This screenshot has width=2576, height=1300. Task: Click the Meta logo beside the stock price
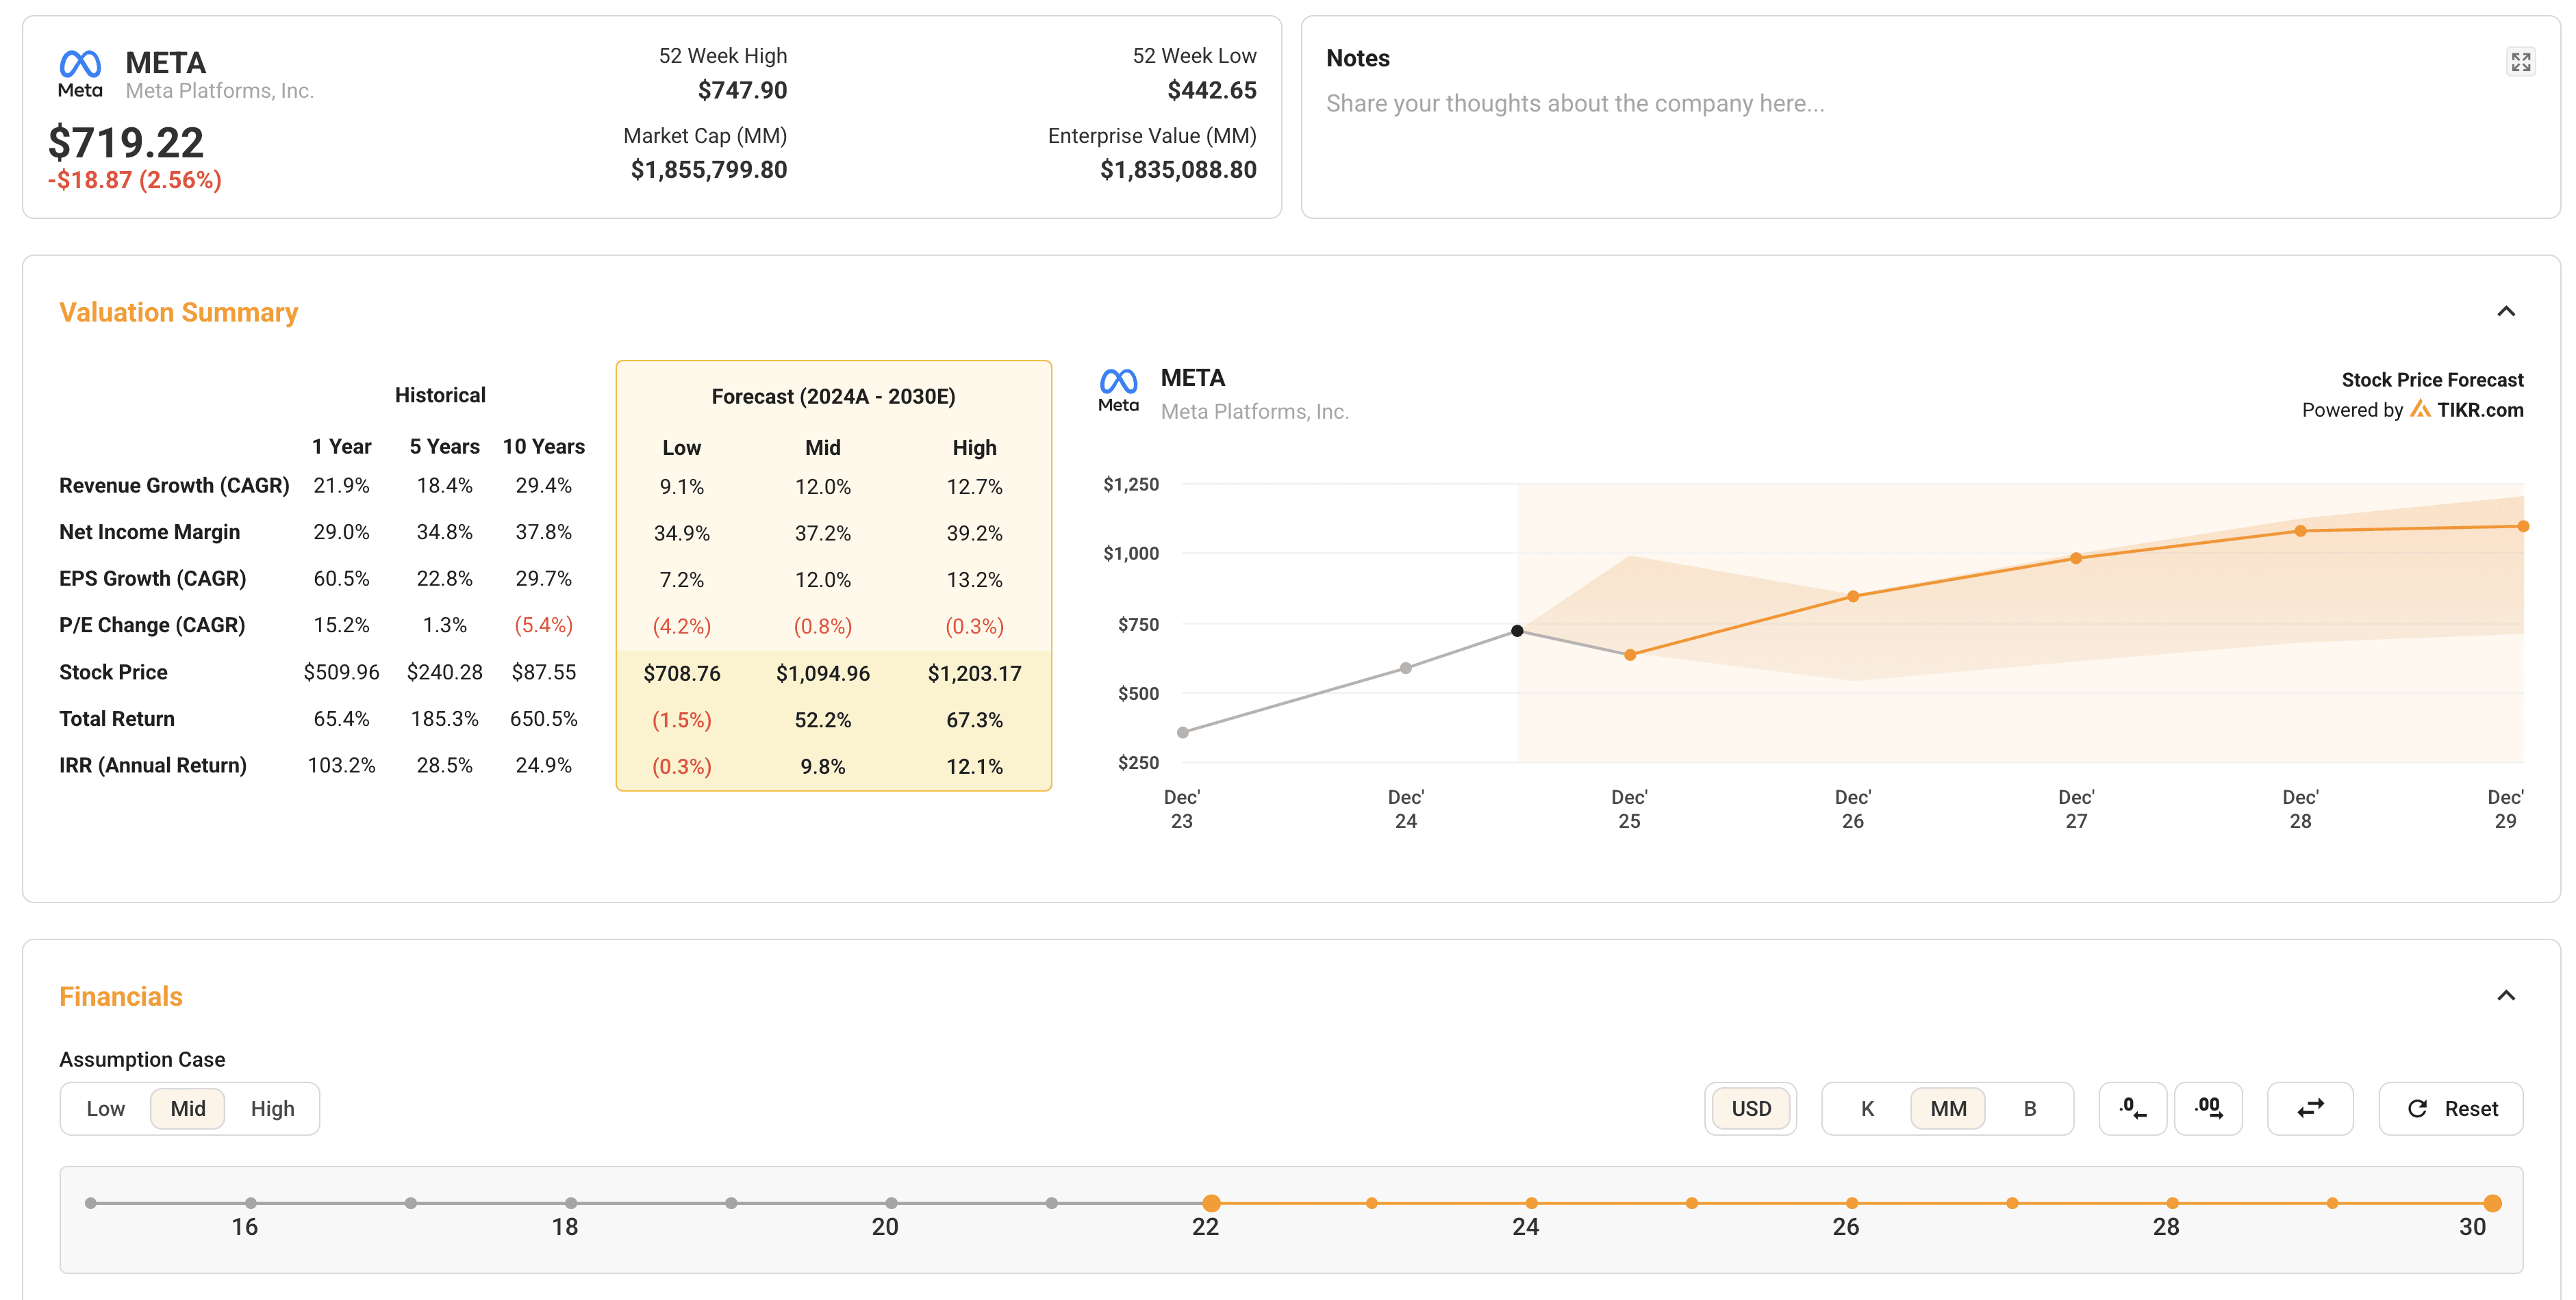[80, 73]
